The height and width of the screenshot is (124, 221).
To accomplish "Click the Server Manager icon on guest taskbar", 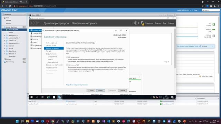I will (60, 97).
